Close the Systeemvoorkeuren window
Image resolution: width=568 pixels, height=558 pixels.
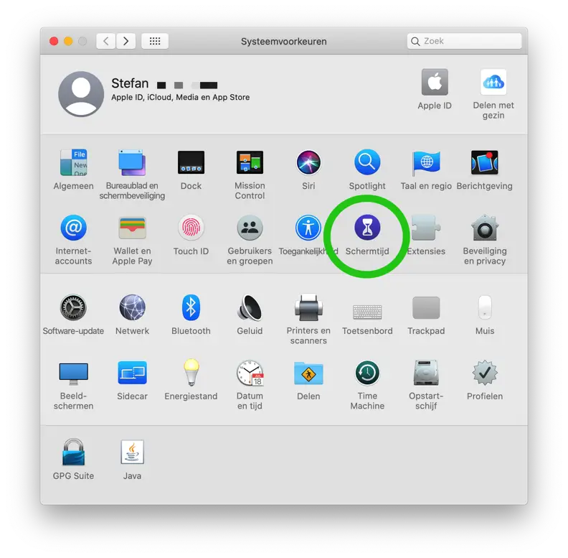[54, 41]
